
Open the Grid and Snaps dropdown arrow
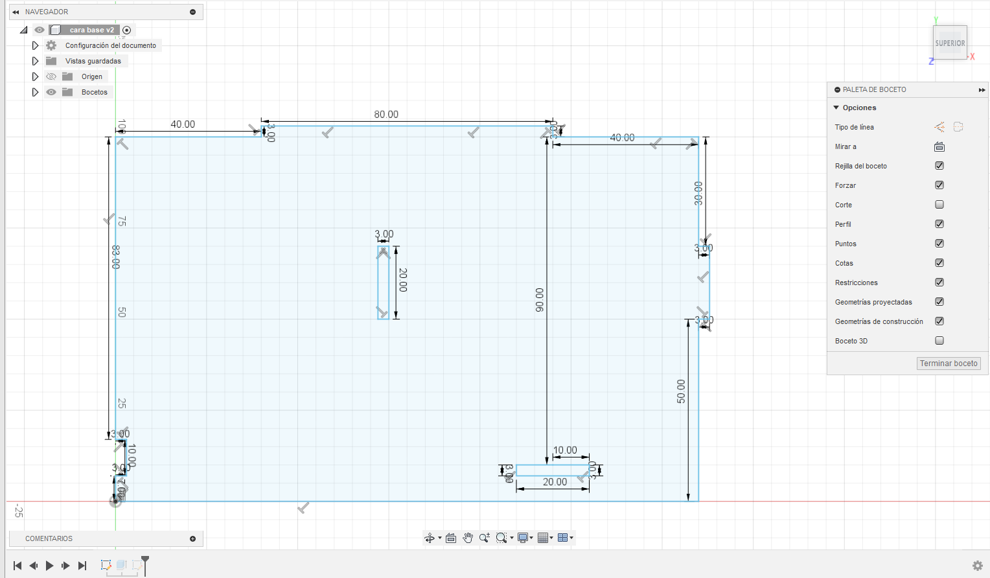point(551,538)
